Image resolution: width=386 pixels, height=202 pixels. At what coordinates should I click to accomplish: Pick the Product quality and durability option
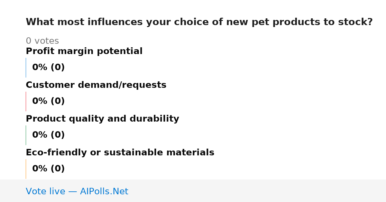click(x=102, y=119)
